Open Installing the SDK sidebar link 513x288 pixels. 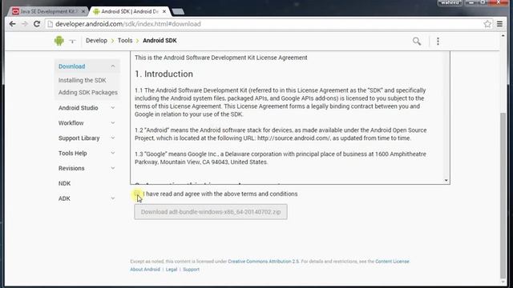pos(82,80)
